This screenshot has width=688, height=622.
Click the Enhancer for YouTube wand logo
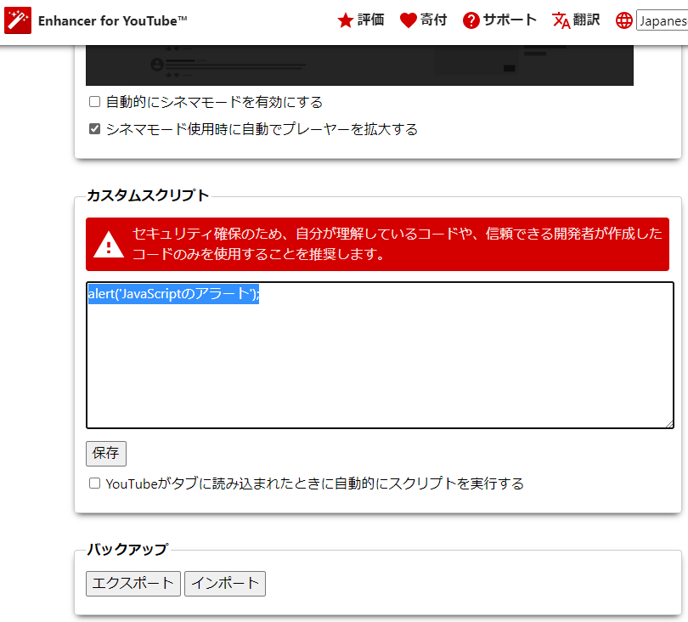18,20
